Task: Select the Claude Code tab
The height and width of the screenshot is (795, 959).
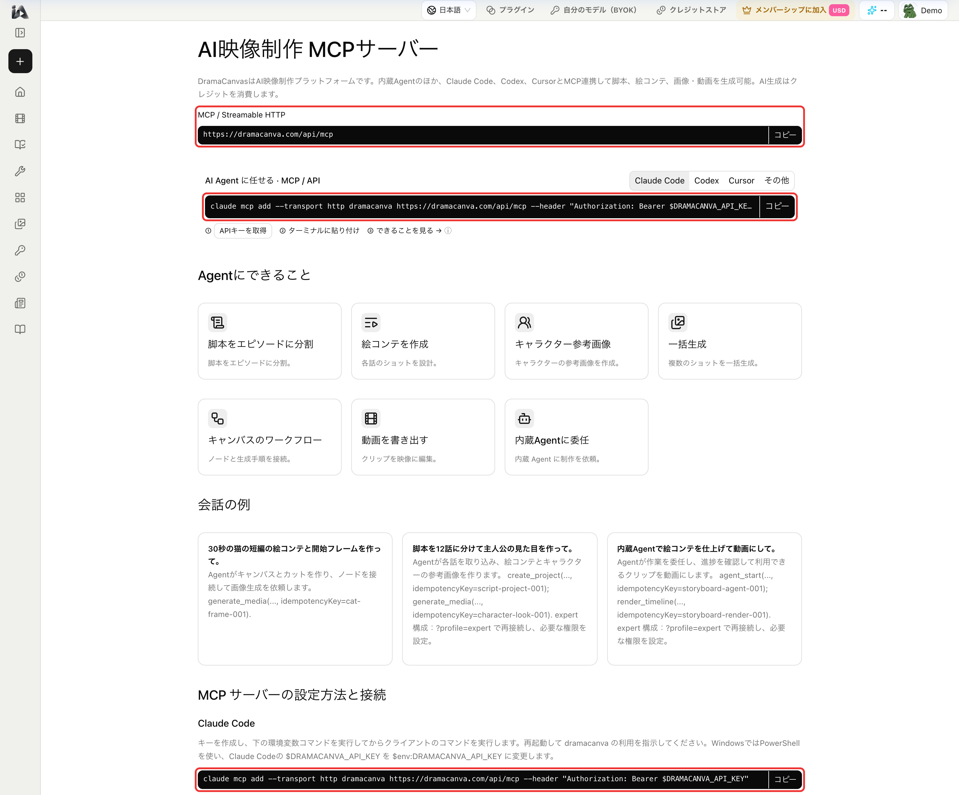Action: coord(659,180)
